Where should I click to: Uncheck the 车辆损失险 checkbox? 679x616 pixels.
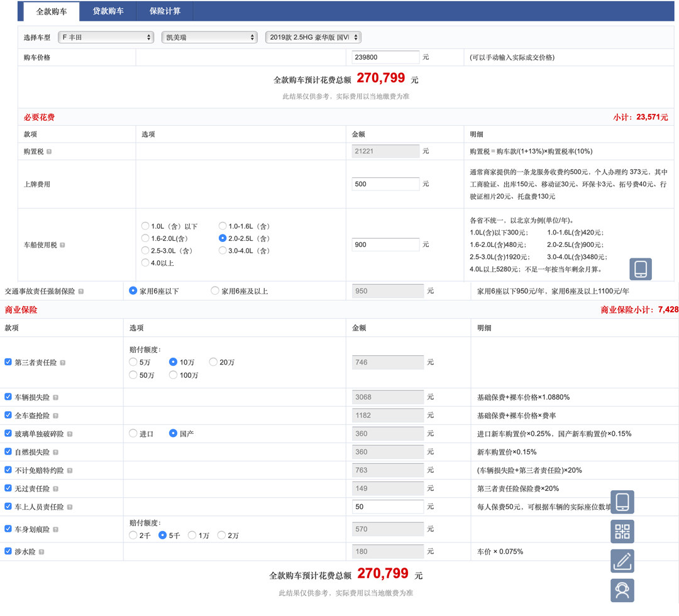click(x=8, y=397)
